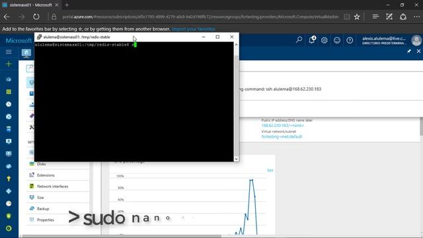Add this page to favorites star
This screenshot has width=423, height=238.
[x=357, y=17]
